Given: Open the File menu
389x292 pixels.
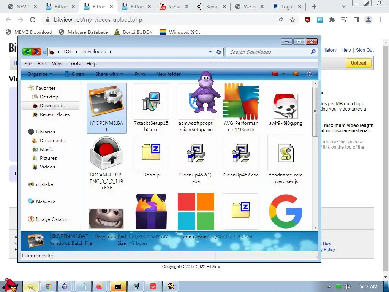Looking at the screenshot, I should click(28, 63).
